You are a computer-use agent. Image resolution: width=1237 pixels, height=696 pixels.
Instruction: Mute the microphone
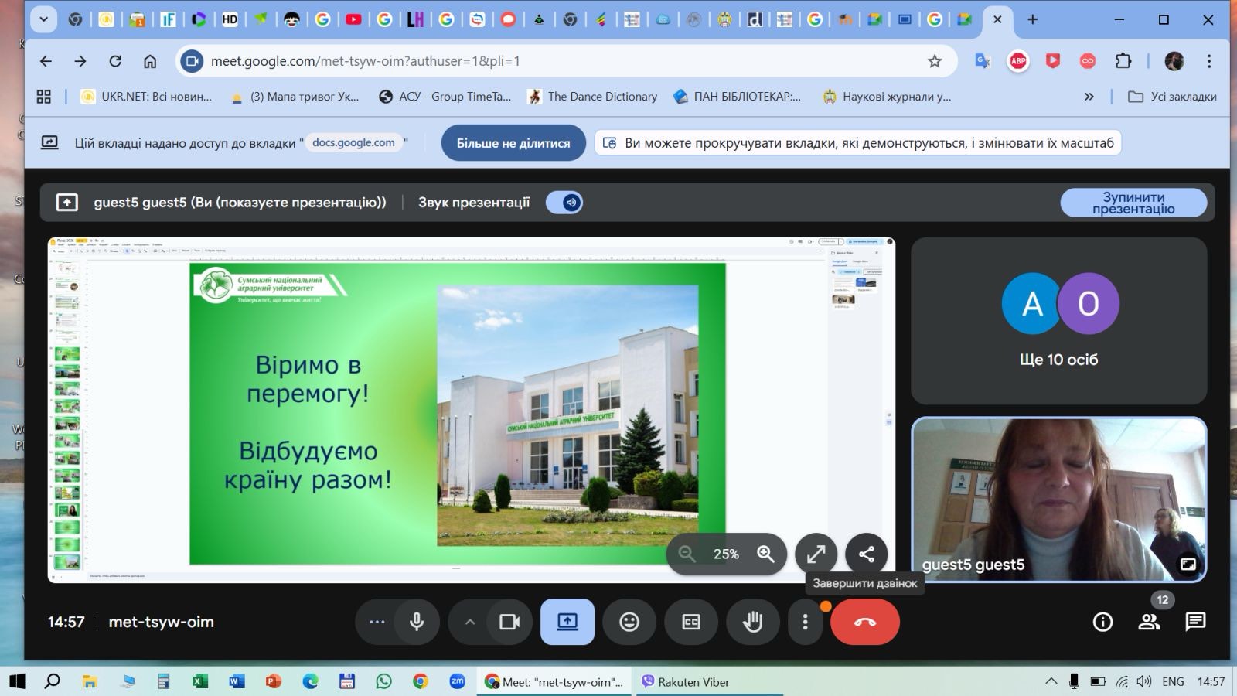click(x=417, y=622)
